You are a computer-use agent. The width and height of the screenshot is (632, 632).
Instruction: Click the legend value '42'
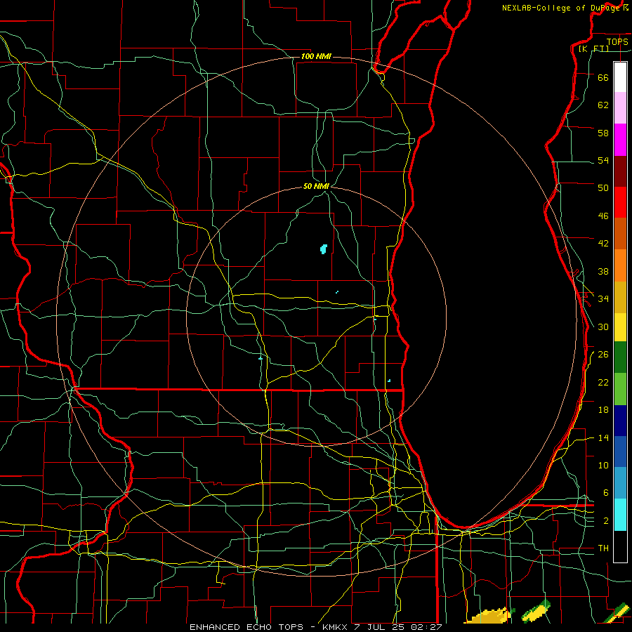(603, 244)
